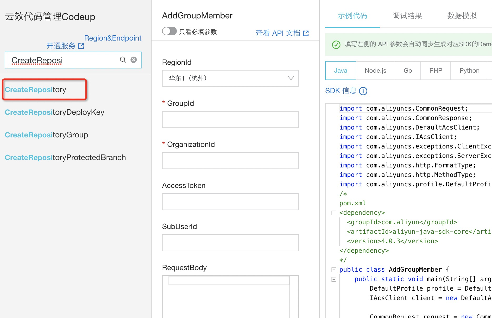Click the SDK 信息 info icon
Viewport: 492px width, 318px height.
(x=363, y=91)
